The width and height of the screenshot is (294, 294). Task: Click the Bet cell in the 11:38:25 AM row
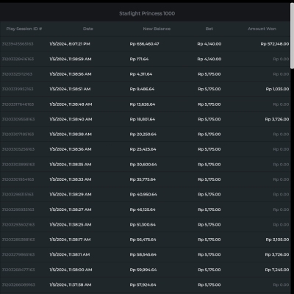tap(209, 224)
